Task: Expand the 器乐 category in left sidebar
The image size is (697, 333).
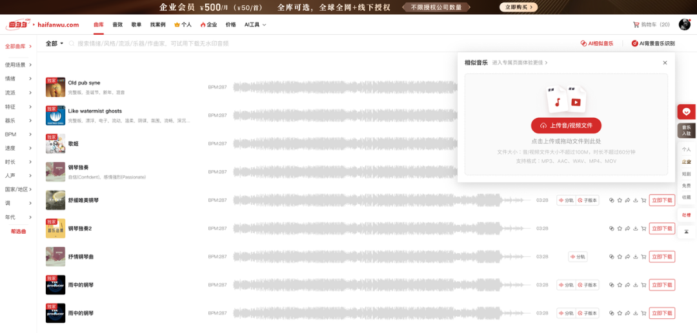Action: pos(18,120)
